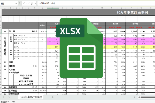Select pink cell 402 in 第14期

coord(131,39)
